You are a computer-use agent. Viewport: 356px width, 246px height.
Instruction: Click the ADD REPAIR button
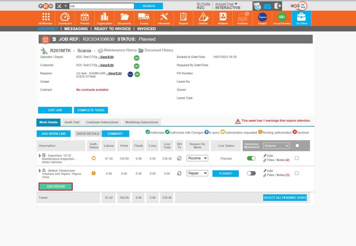point(55,186)
